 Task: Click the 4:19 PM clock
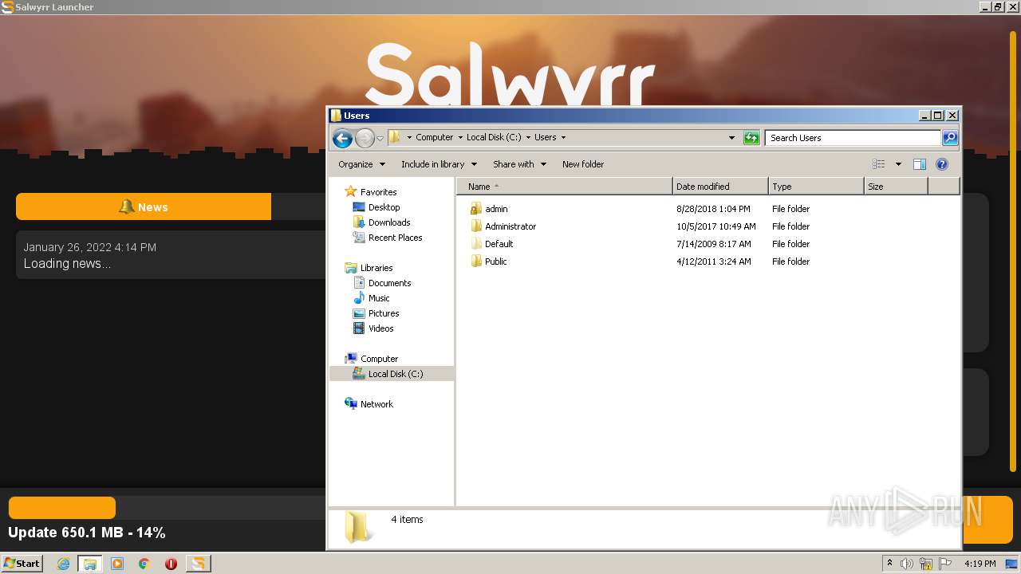pyautogui.click(x=980, y=564)
